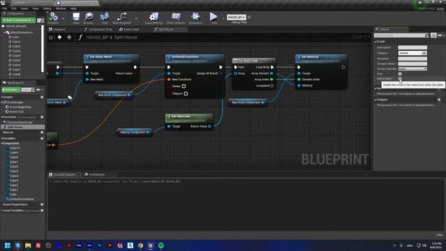The image size is (446, 251).
Task: Click the Browse toolbar icon
Action: point(89,18)
